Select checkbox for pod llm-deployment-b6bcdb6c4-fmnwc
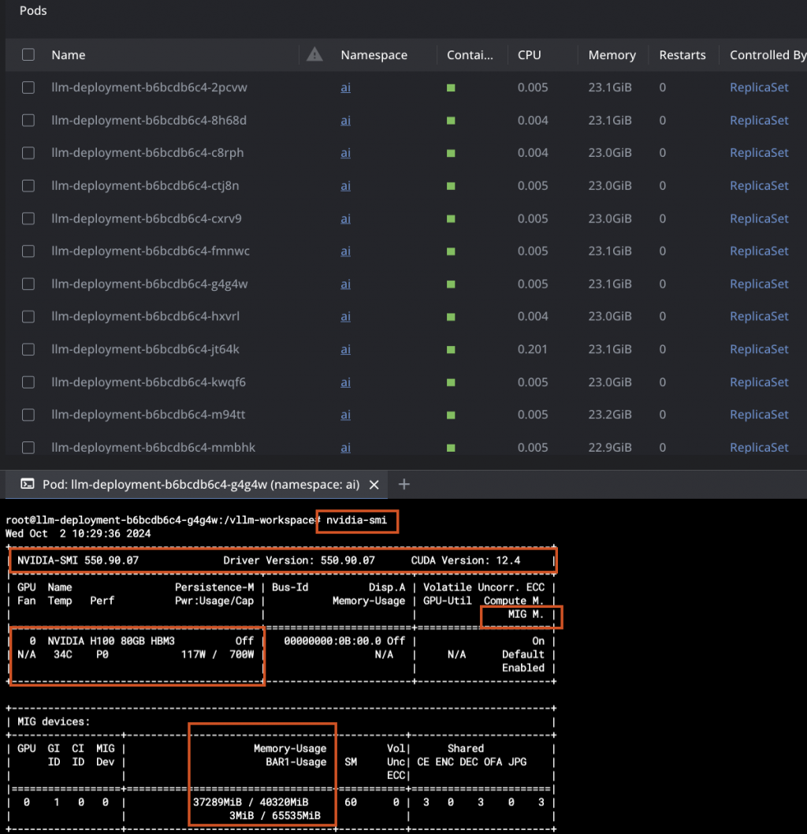This screenshot has height=834, width=807. 28,251
